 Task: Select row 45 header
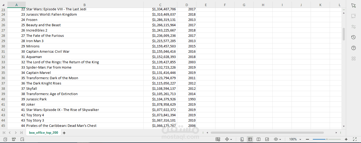click(3, 126)
